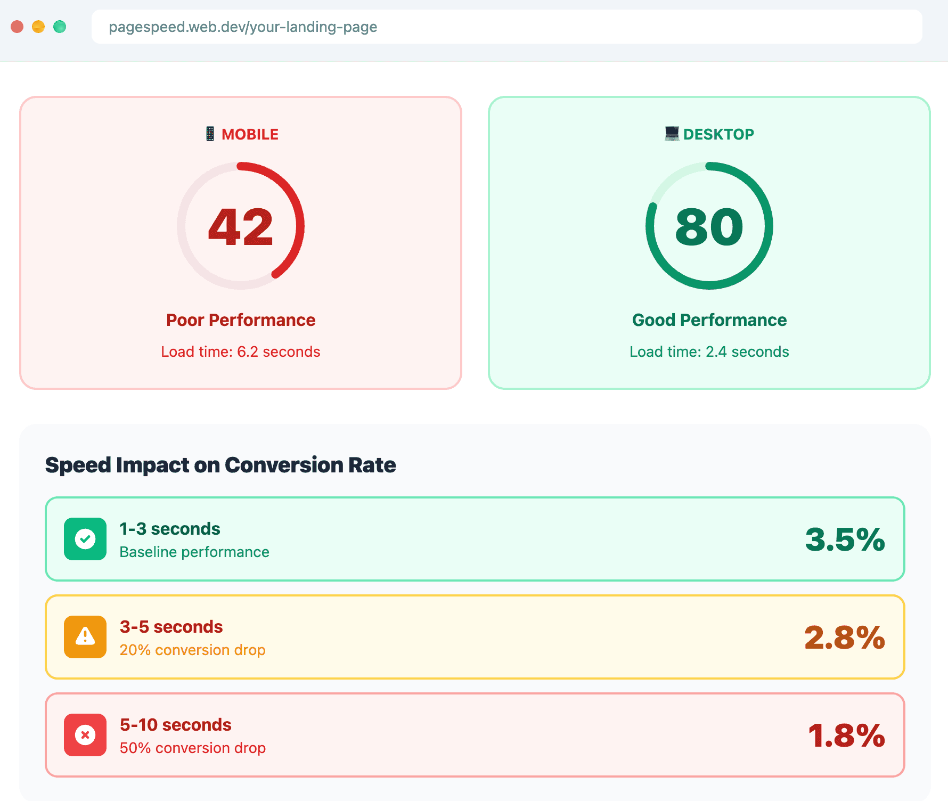The height and width of the screenshot is (801, 948).
Task: Click the mobile phone icon above the 42 score
Action: pos(210,133)
